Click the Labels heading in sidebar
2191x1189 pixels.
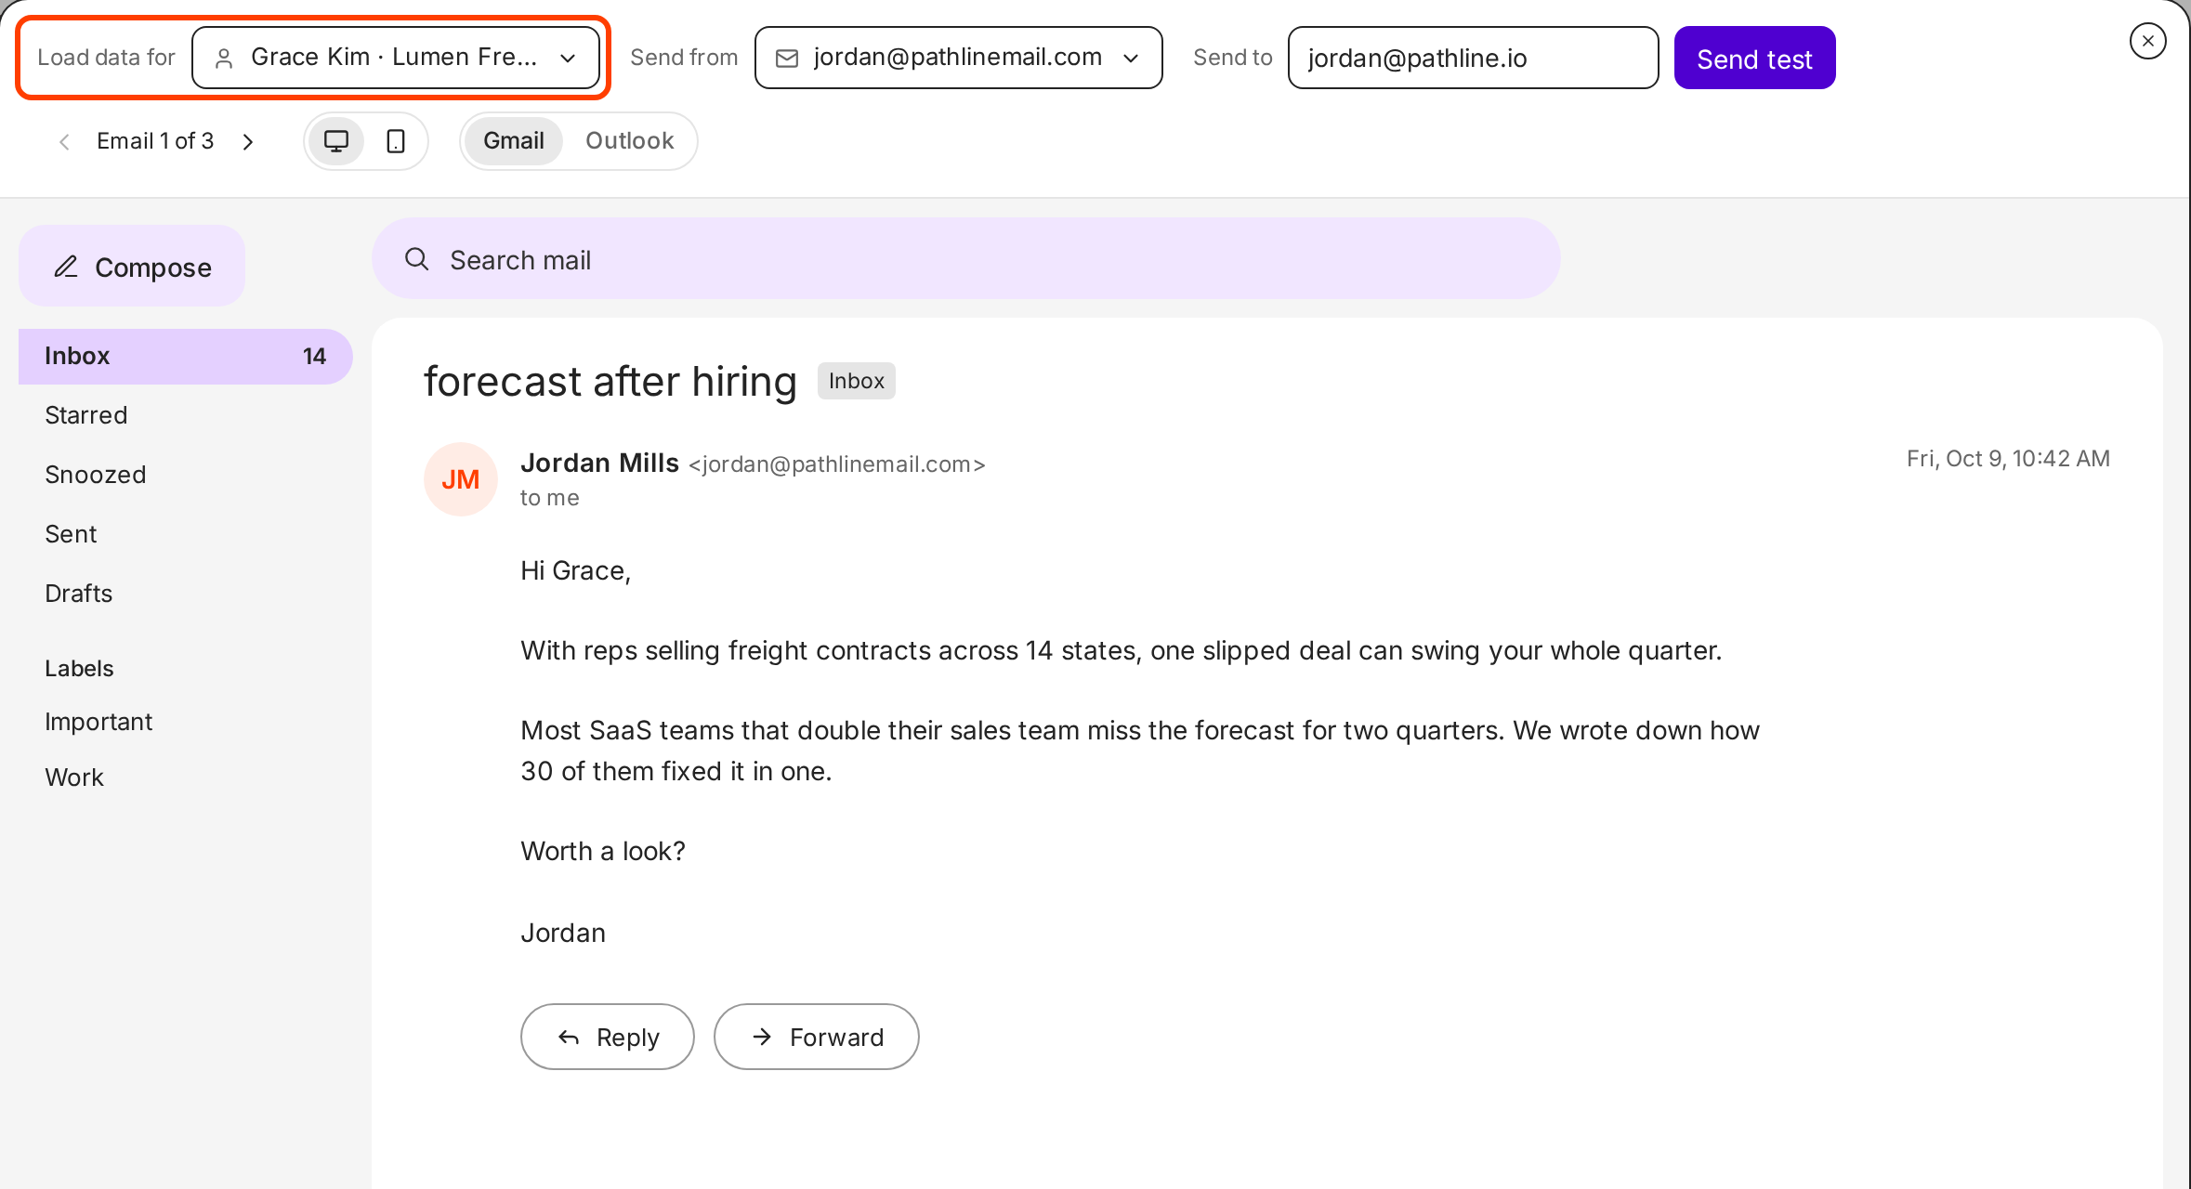(79, 668)
